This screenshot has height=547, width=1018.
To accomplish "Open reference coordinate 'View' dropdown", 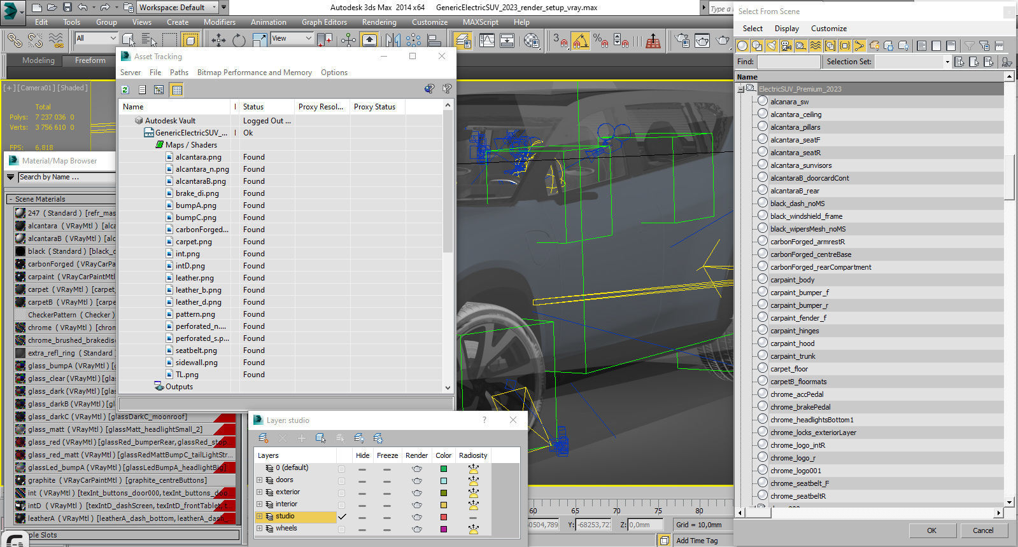I will click(x=292, y=39).
